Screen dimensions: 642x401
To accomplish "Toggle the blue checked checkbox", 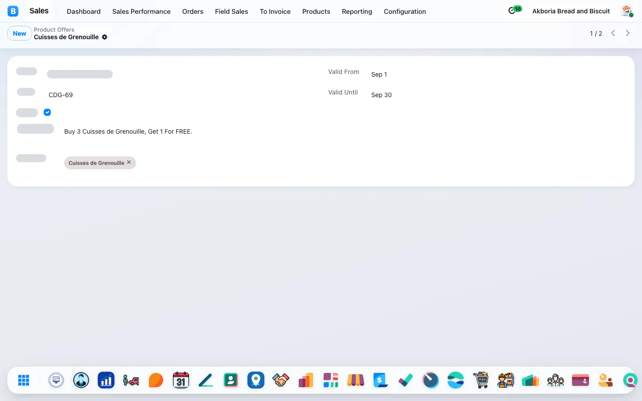I will pos(47,112).
